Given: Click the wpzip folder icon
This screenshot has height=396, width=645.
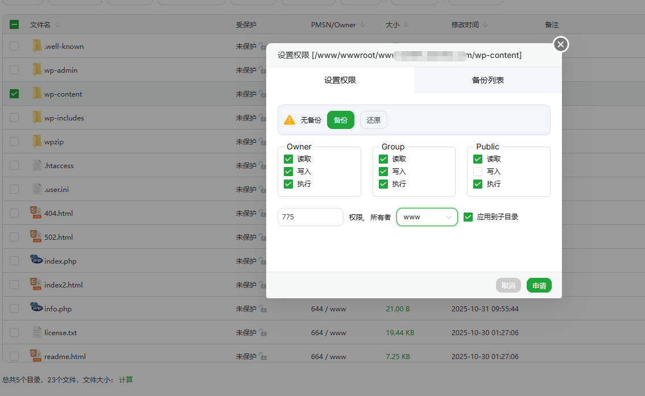Looking at the screenshot, I should coord(37,141).
